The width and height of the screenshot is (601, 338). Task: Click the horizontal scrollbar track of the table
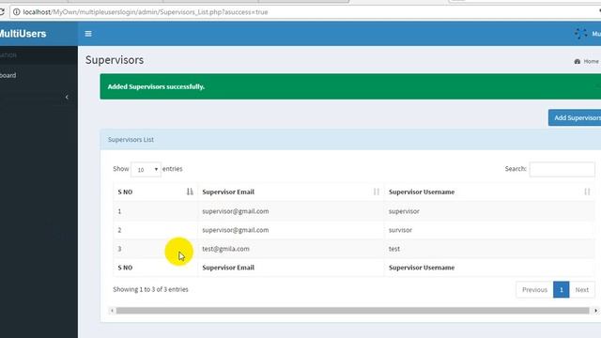tap(353, 311)
